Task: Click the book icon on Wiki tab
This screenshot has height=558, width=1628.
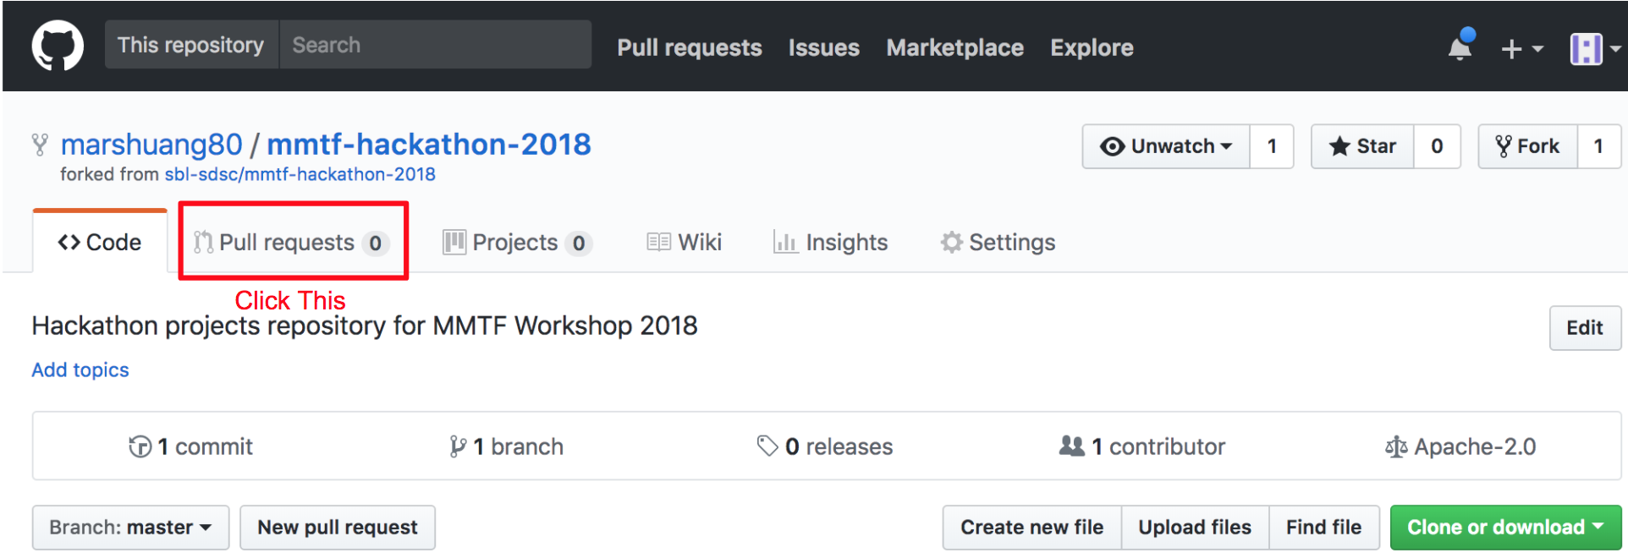Action: (658, 243)
